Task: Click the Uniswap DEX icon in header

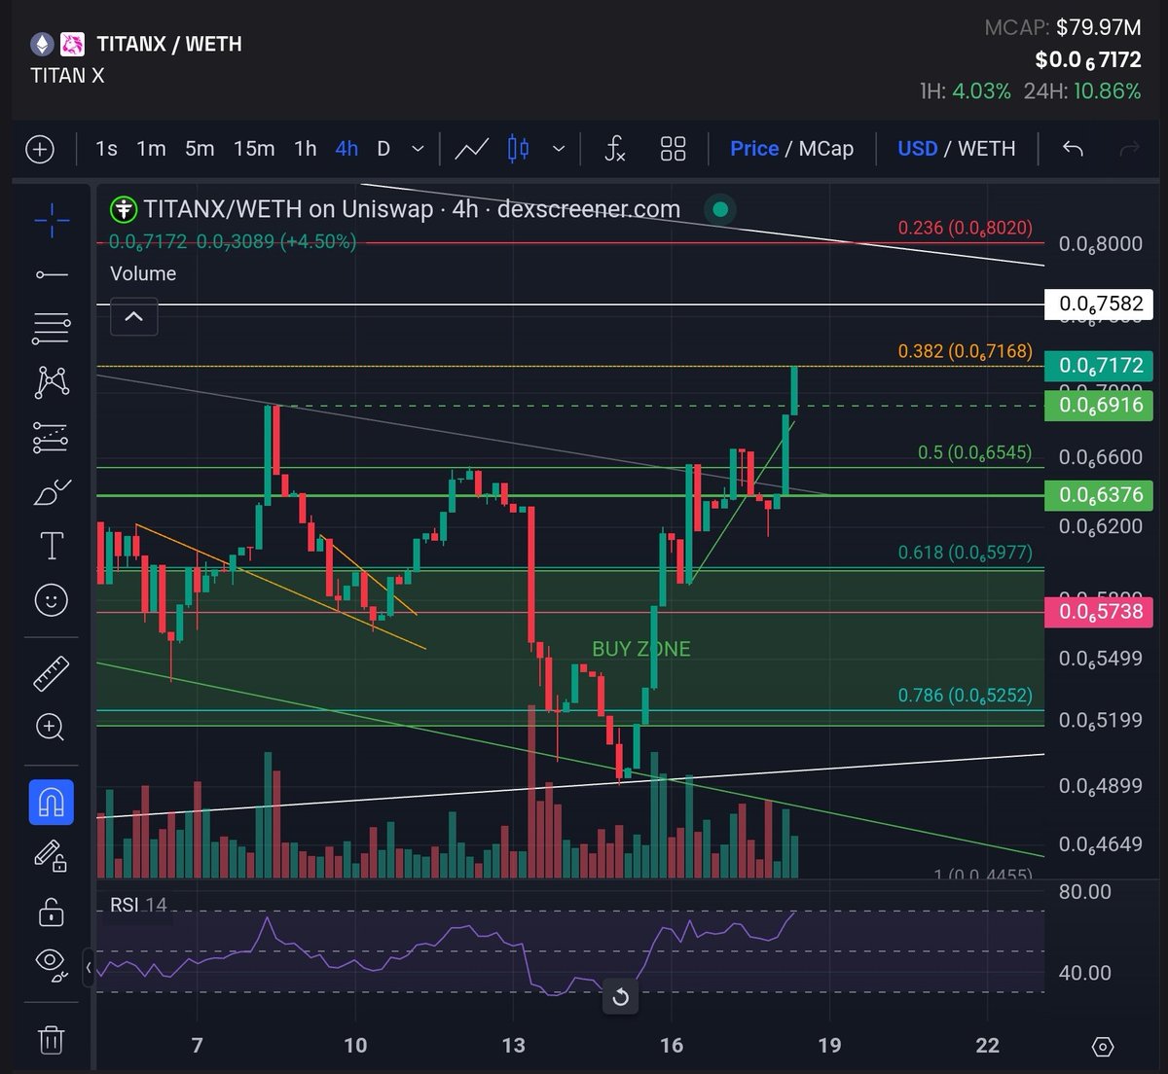Action: point(72,44)
